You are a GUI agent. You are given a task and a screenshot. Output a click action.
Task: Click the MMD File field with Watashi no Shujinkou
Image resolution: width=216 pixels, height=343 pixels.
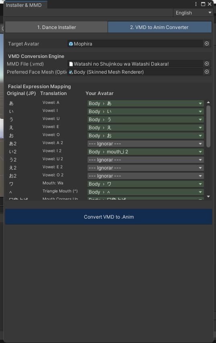(136, 64)
